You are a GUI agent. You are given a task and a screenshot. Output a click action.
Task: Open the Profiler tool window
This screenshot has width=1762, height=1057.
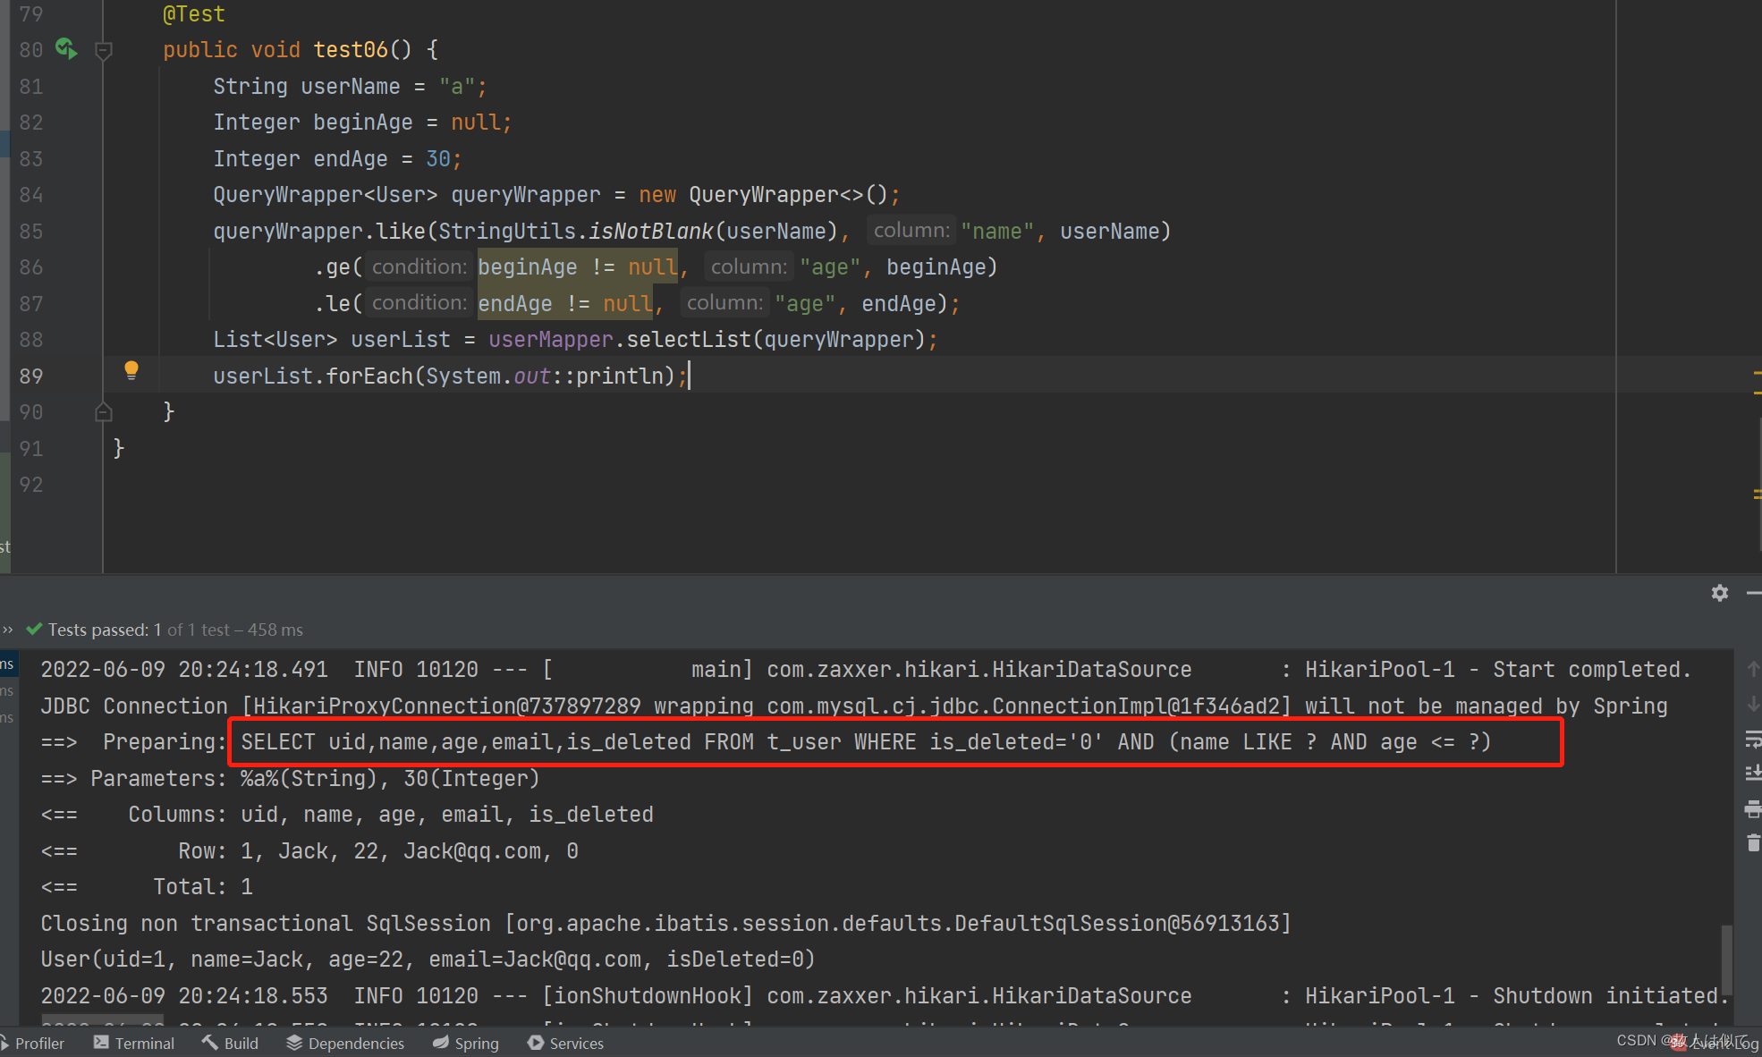(x=34, y=1043)
